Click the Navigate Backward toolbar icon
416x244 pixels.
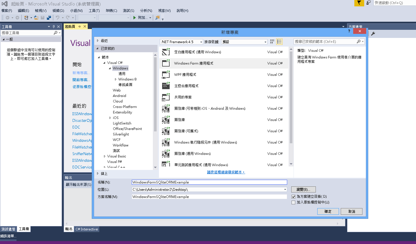tap(8, 18)
